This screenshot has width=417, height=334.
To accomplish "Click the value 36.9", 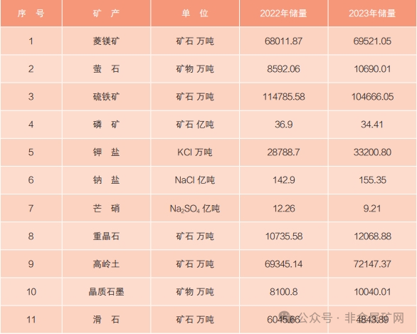I will pos(284,125).
